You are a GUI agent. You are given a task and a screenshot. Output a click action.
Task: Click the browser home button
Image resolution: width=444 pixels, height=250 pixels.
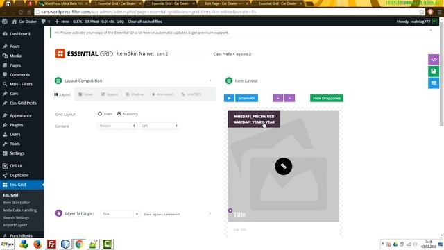point(28,12)
